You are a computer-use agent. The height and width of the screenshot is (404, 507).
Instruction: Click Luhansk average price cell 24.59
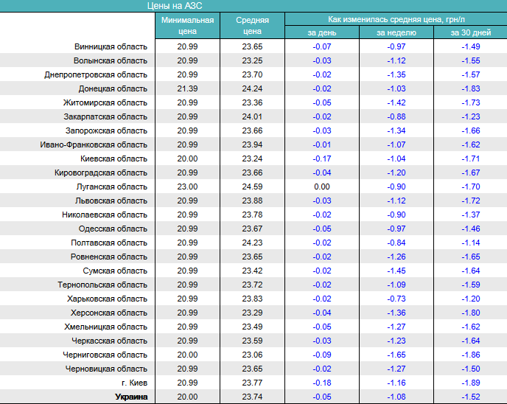point(252,187)
